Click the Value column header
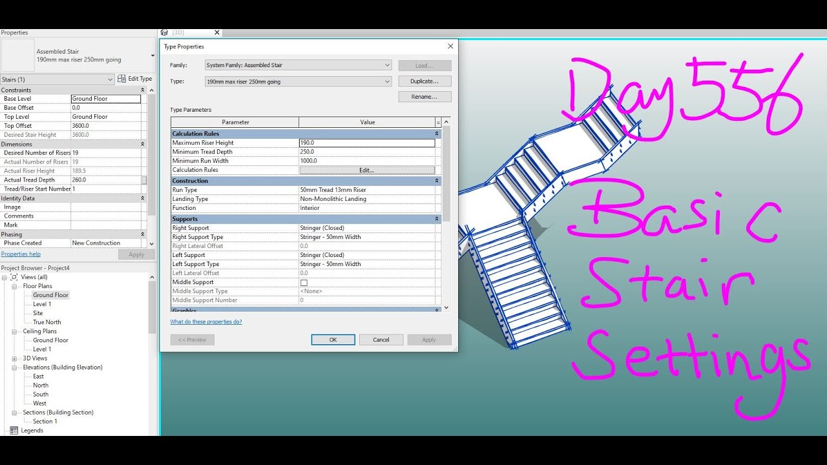Viewport: 827px width, 465px height. coord(367,122)
